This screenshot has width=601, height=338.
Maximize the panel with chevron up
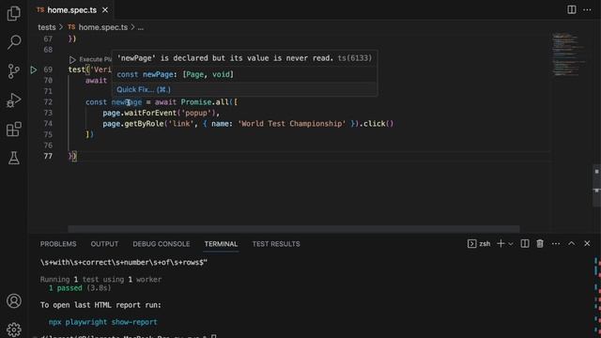coord(572,244)
